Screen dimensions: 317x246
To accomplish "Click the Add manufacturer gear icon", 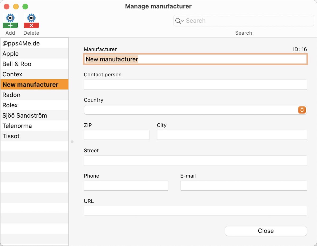I will click(10, 21).
